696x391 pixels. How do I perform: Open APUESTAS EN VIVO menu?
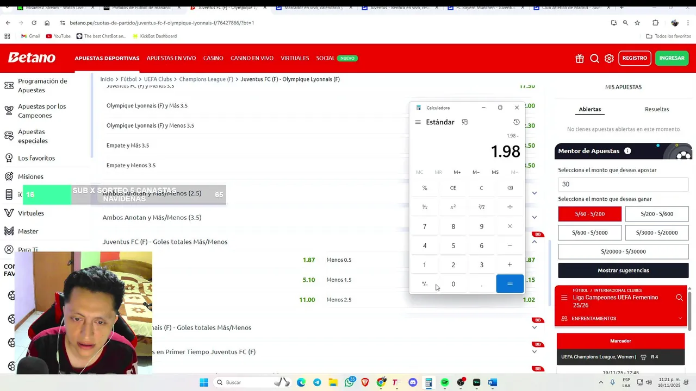(x=171, y=58)
